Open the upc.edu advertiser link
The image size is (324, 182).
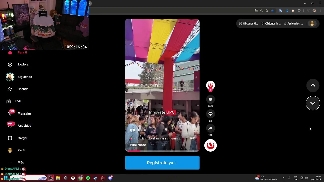[x=137, y=130]
